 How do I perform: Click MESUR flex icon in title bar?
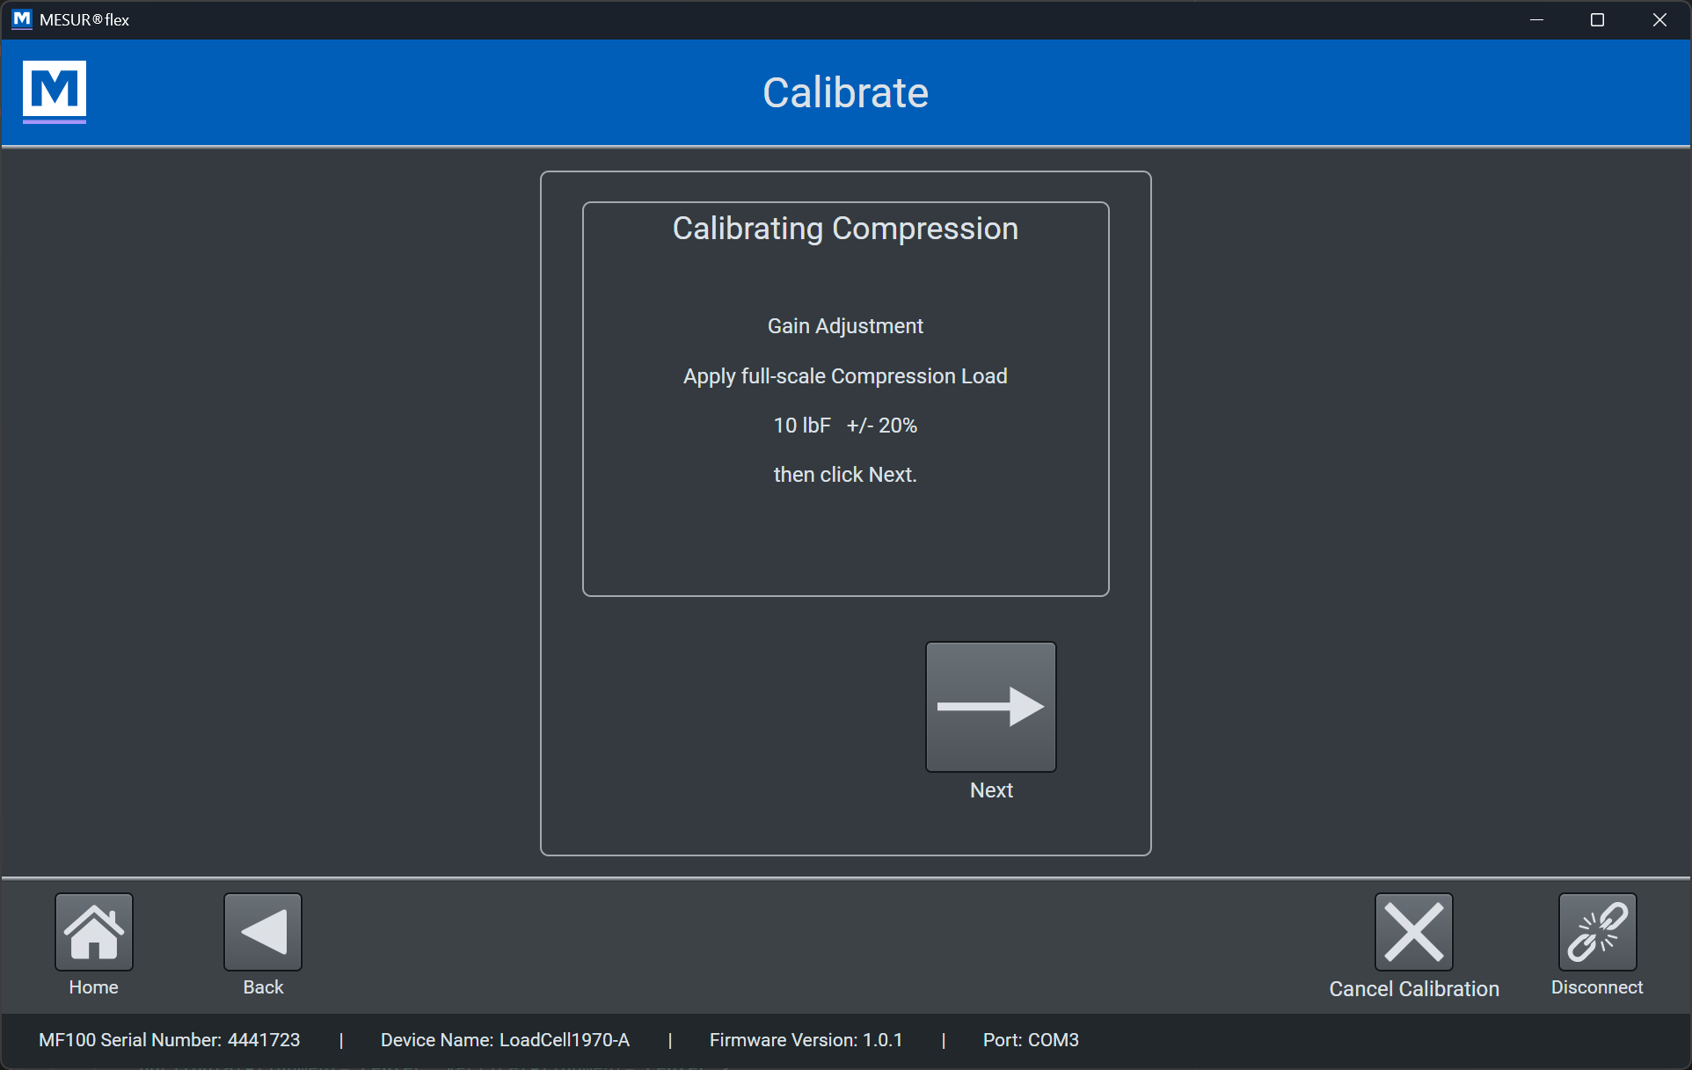point(22,19)
